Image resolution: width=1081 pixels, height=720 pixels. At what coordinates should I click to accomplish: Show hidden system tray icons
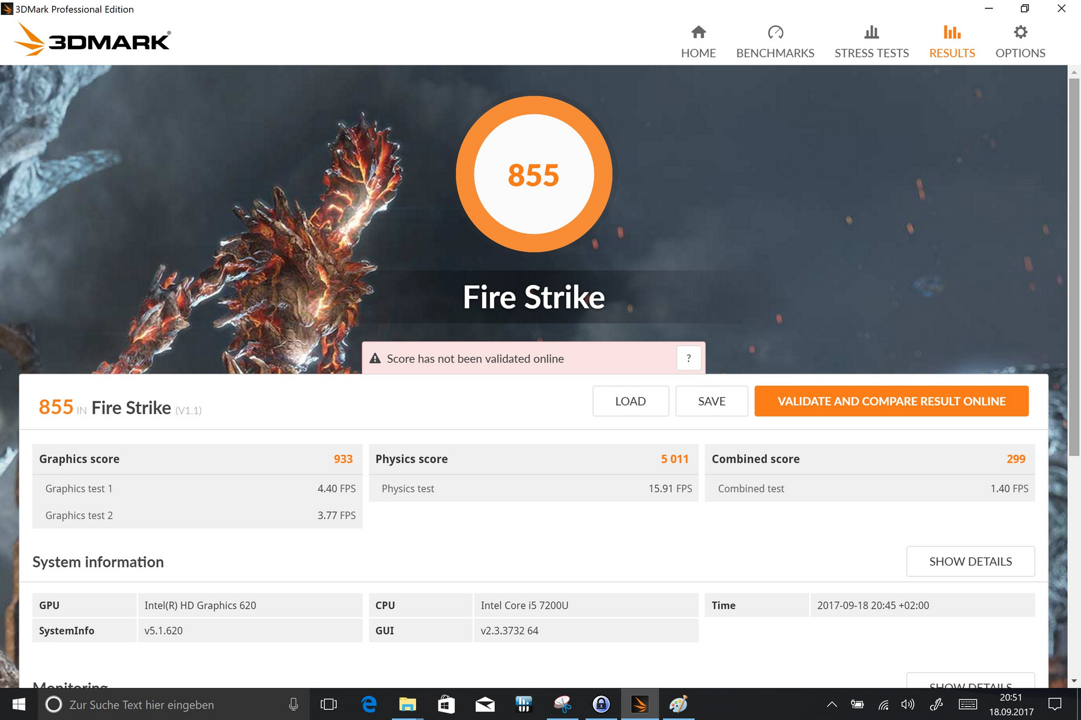(x=832, y=704)
